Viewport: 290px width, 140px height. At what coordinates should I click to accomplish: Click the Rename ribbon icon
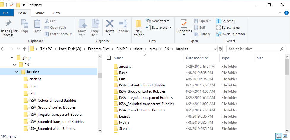[x=122, y=24]
